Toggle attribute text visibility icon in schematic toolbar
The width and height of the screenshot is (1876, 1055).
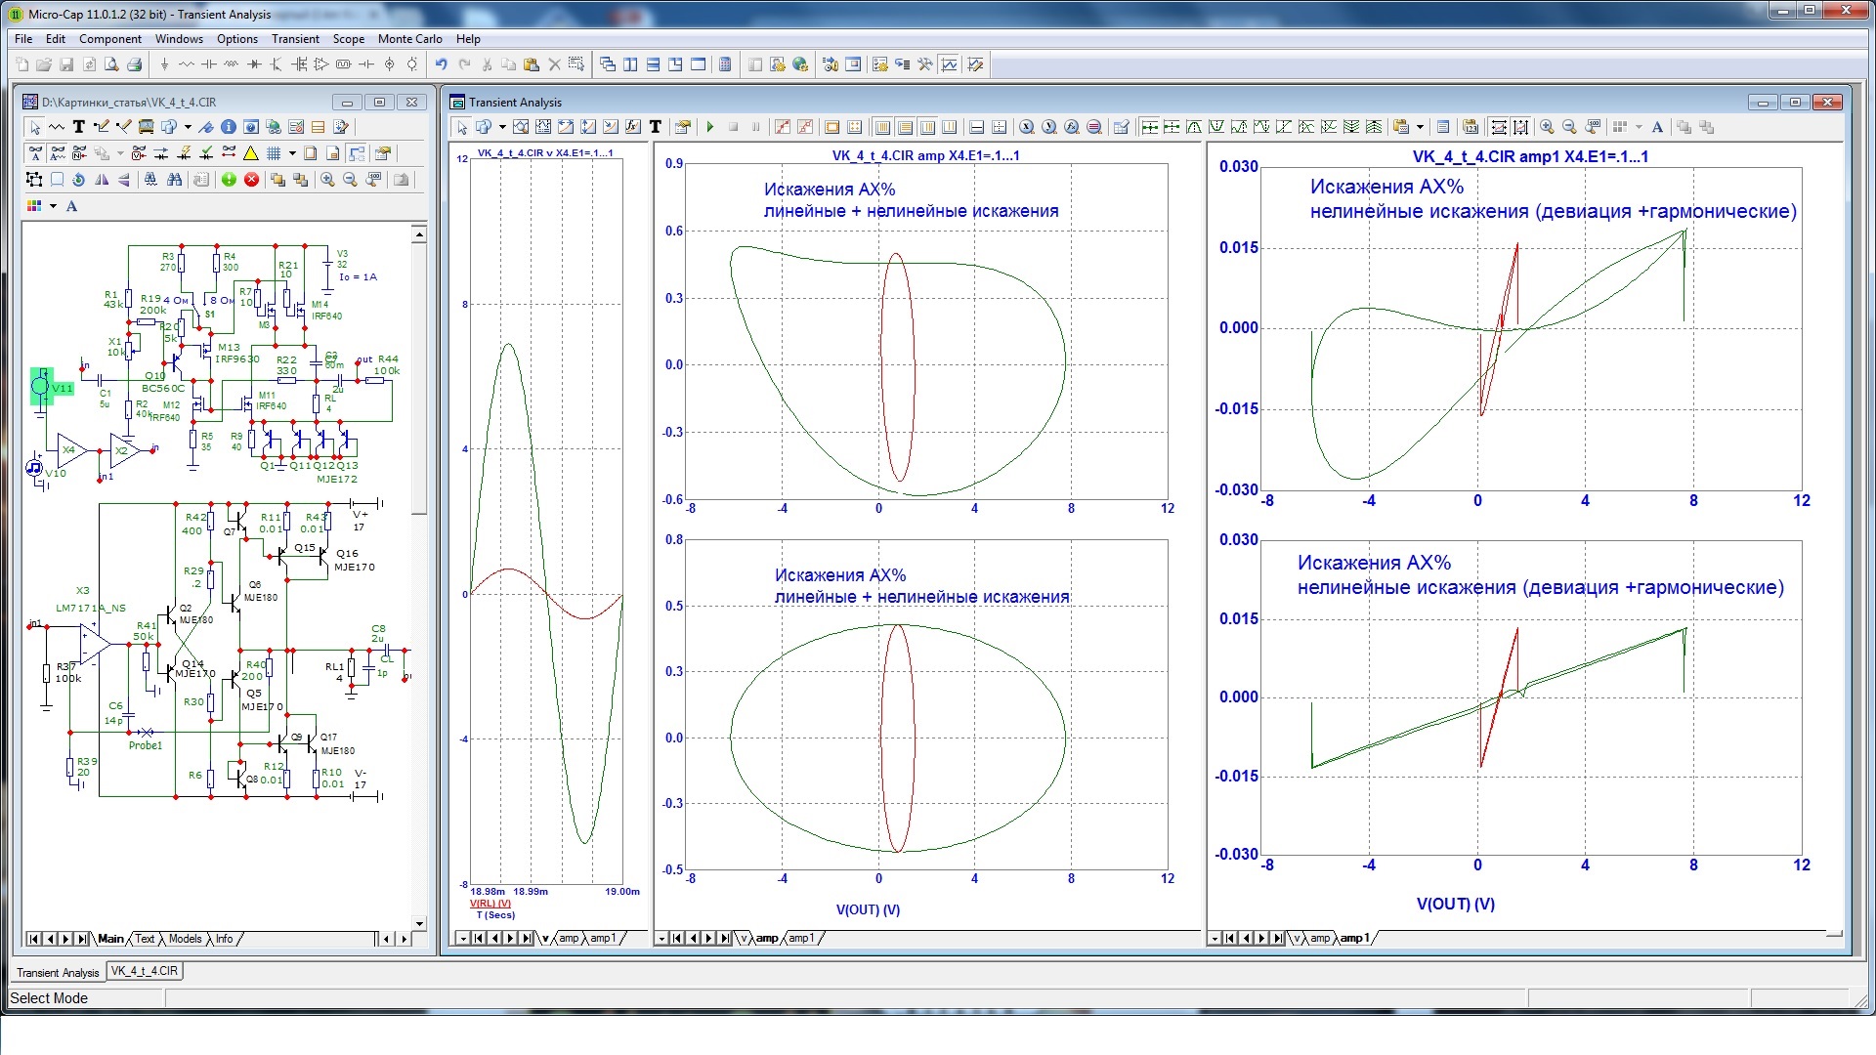(x=36, y=153)
